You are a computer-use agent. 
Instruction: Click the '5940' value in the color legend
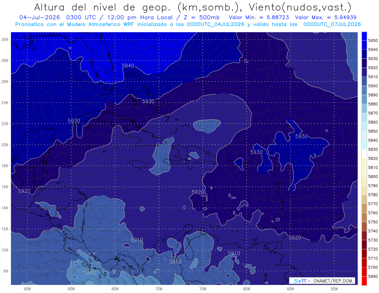(373, 50)
